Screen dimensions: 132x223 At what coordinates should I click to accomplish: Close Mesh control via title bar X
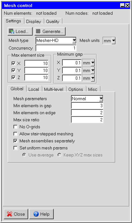(128, 5)
